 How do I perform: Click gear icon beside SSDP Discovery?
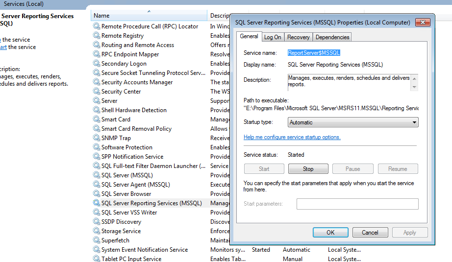[x=96, y=222]
